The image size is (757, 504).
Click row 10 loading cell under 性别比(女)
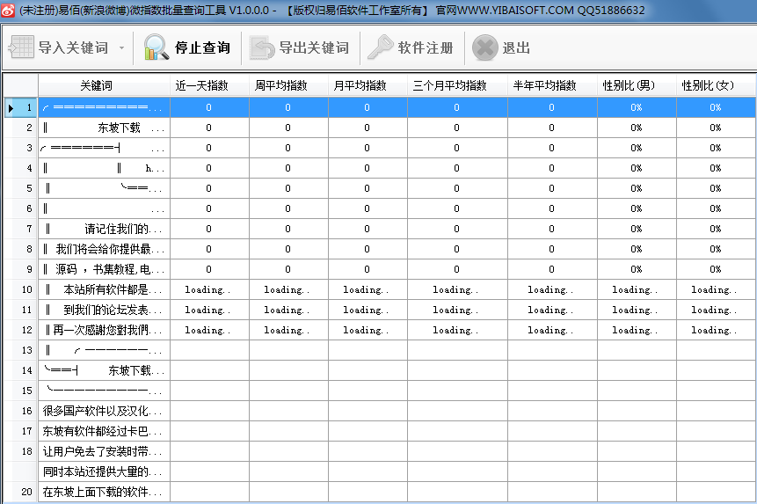[x=717, y=289]
